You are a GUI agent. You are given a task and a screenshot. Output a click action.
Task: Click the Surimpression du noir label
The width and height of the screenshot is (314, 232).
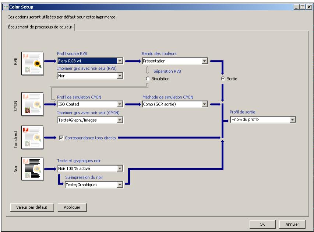tap(84, 177)
